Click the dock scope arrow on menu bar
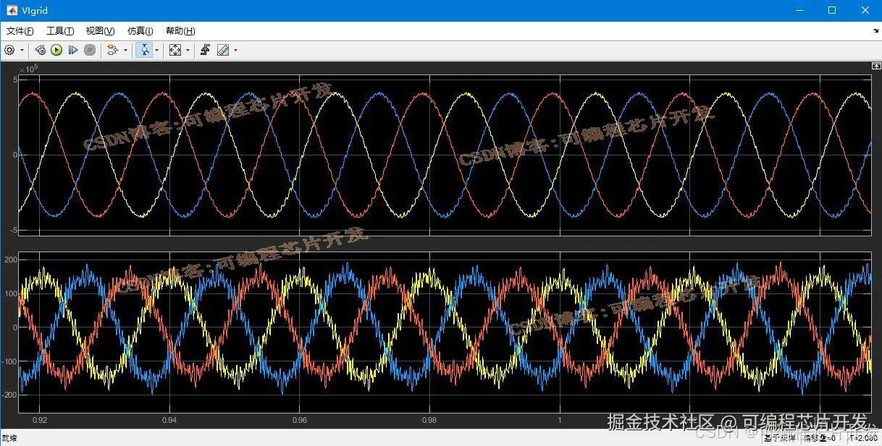The width and height of the screenshot is (882, 446). coord(875,31)
